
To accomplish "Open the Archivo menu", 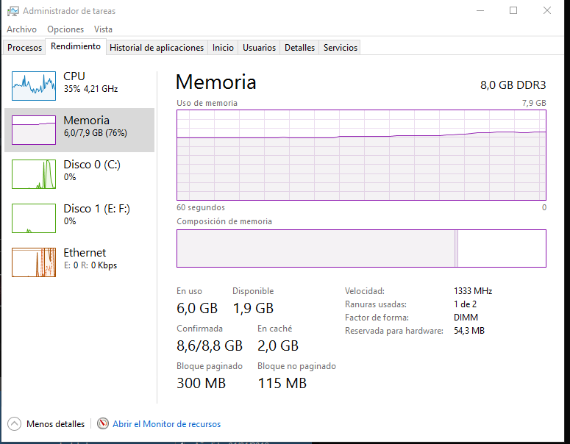I will [x=21, y=29].
